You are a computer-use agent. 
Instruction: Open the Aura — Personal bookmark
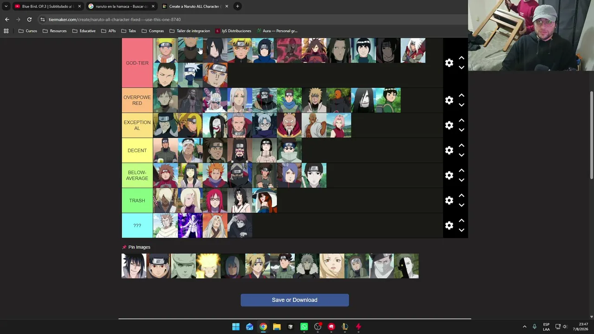(277, 31)
